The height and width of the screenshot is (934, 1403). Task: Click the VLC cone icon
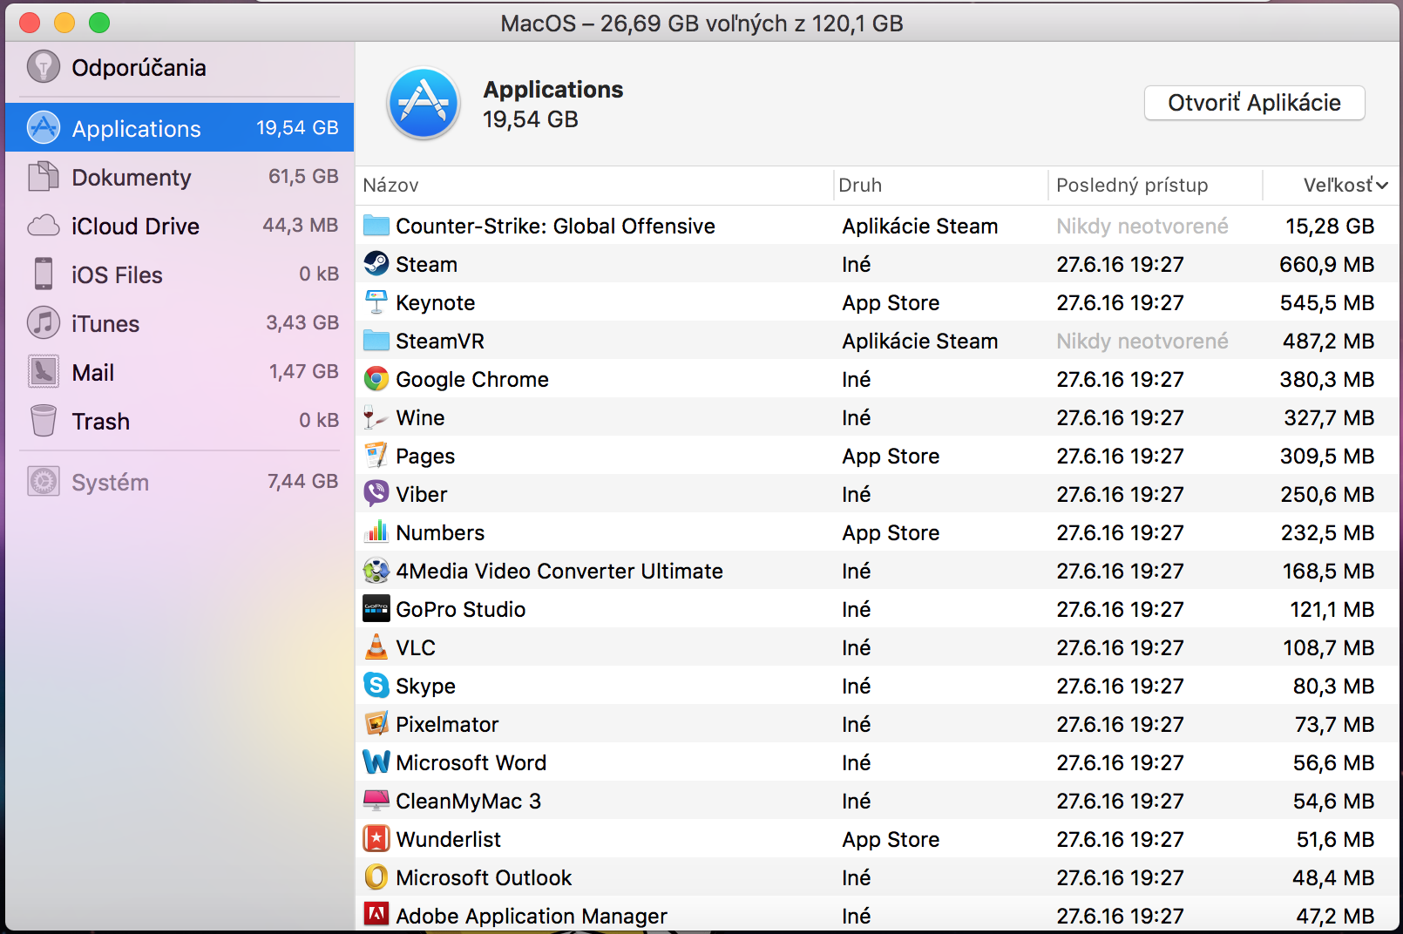pyautogui.click(x=376, y=646)
